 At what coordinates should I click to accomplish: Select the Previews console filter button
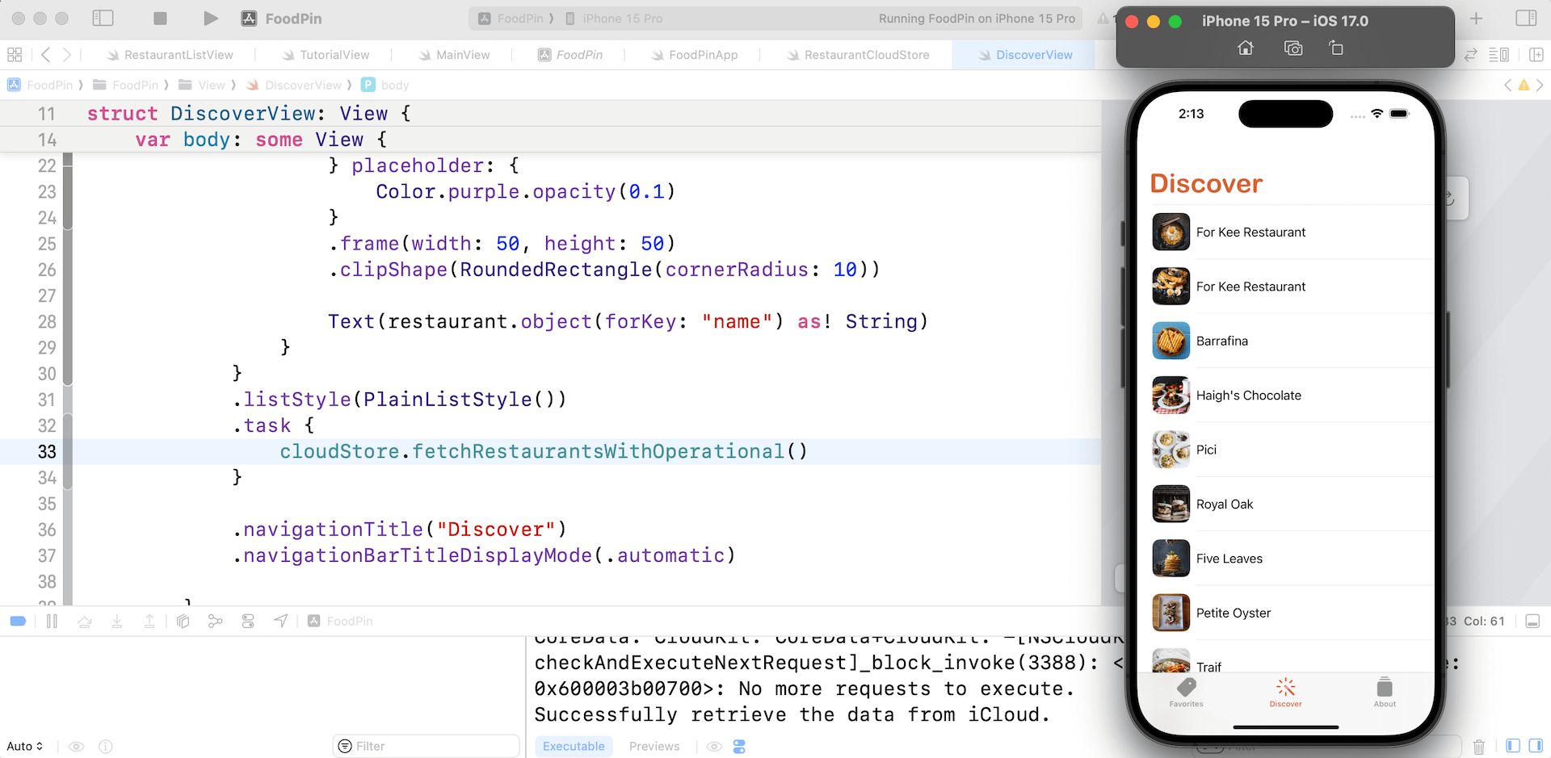(x=654, y=746)
